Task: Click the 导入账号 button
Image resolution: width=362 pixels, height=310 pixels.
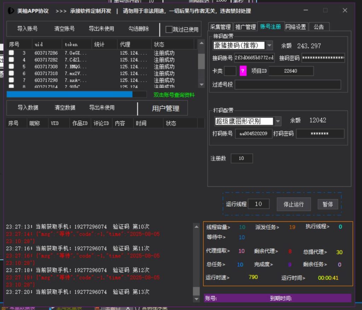Action: coord(28,29)
